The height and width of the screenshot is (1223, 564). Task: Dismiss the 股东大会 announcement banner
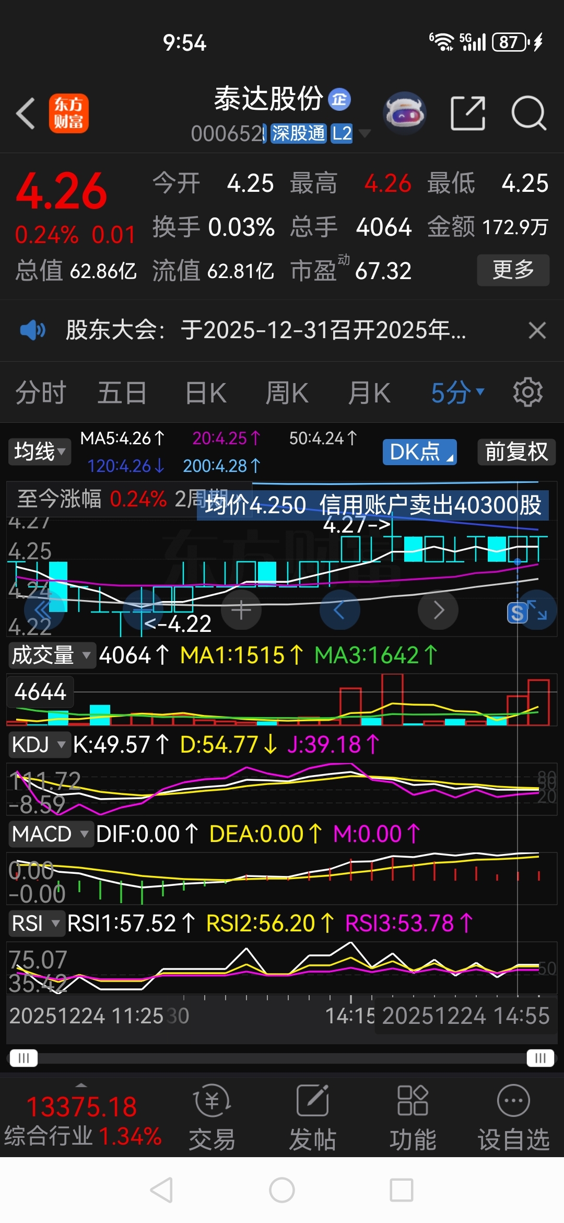(537, 330)
